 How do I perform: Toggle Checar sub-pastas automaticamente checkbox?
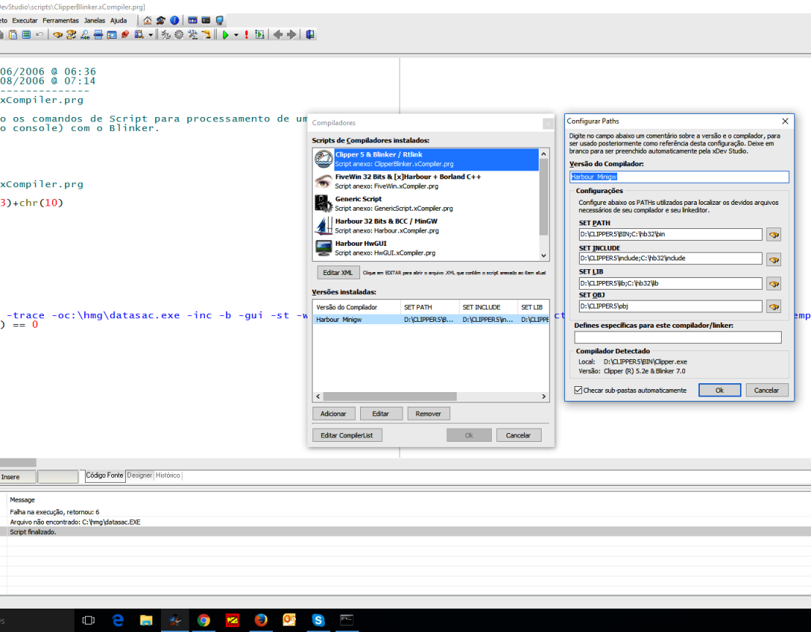tap(578, 391)
